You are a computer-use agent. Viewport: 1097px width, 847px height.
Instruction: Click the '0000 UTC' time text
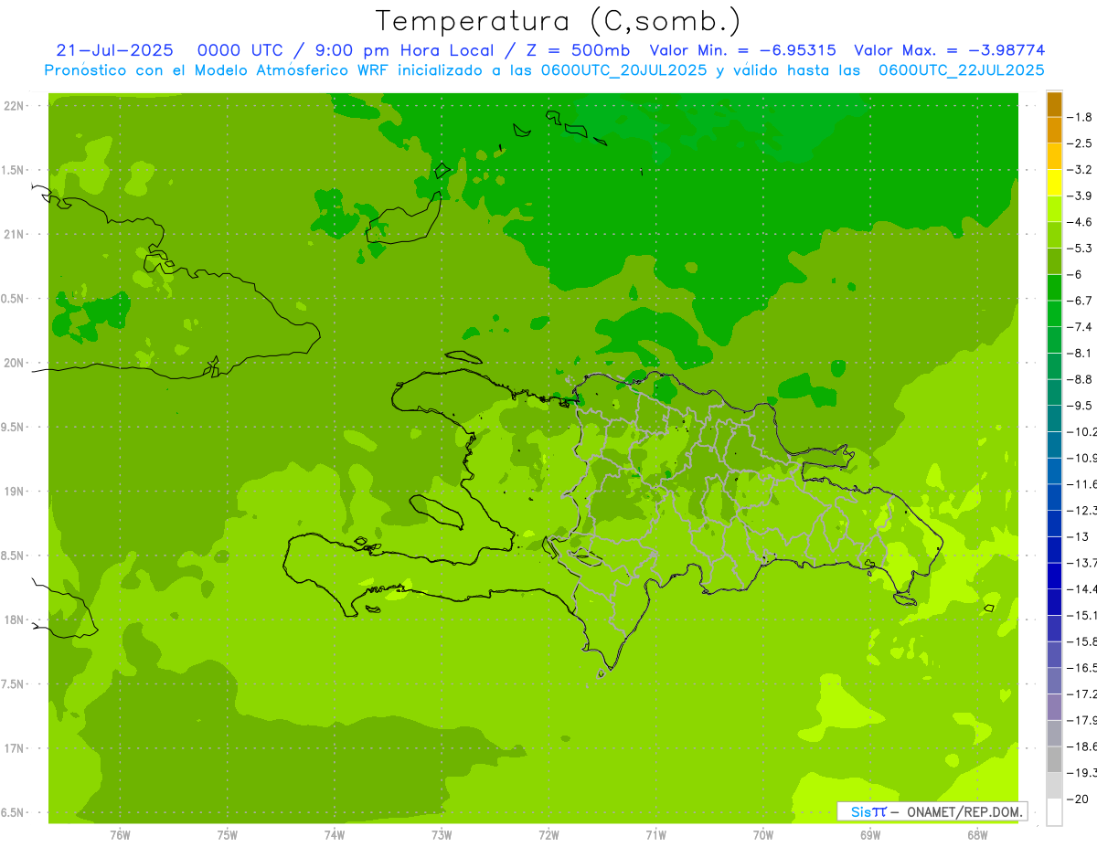pyautogui.click(x=240, y=50)
